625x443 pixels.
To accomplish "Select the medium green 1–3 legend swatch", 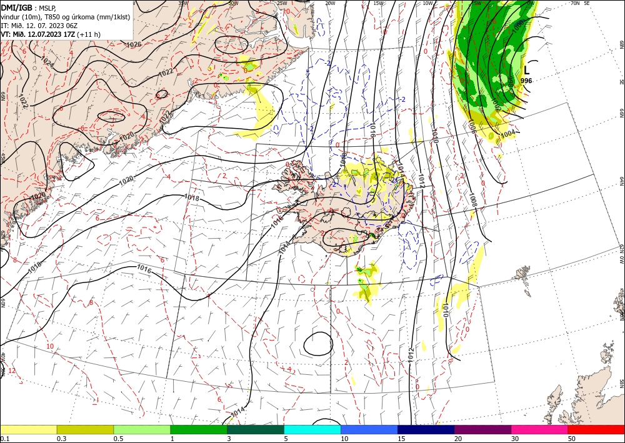I will (x=199, y=429).
